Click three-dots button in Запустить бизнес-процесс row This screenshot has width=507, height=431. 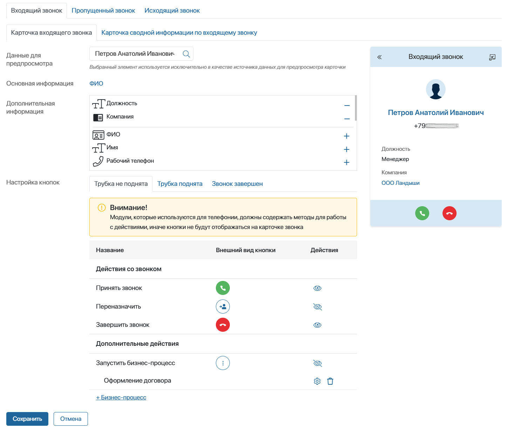click(x=223, y=363)
